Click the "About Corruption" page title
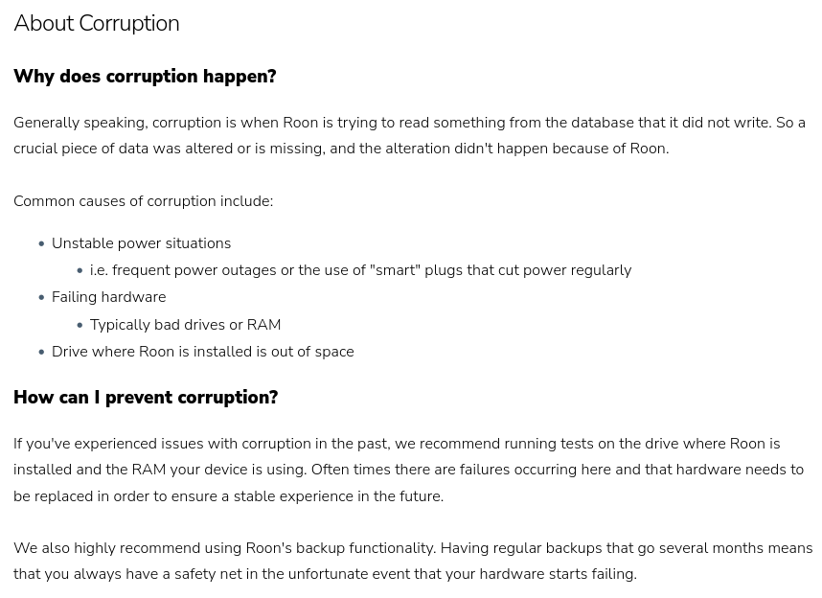 click(96, 24)
